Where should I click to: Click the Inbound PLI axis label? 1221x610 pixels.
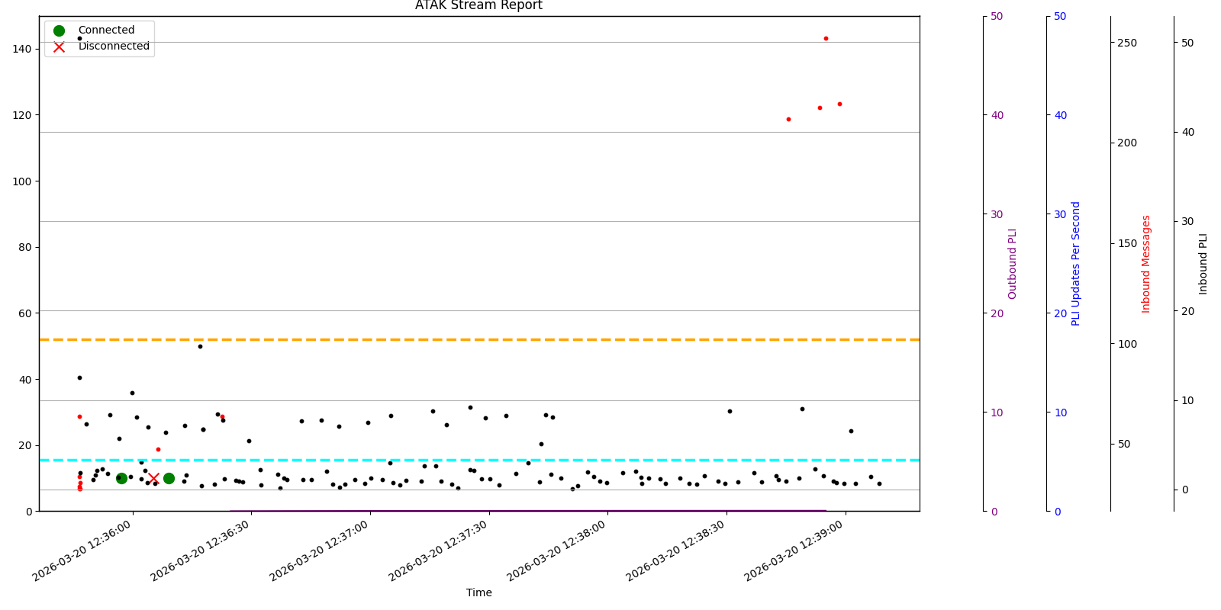click(1203, 263)
